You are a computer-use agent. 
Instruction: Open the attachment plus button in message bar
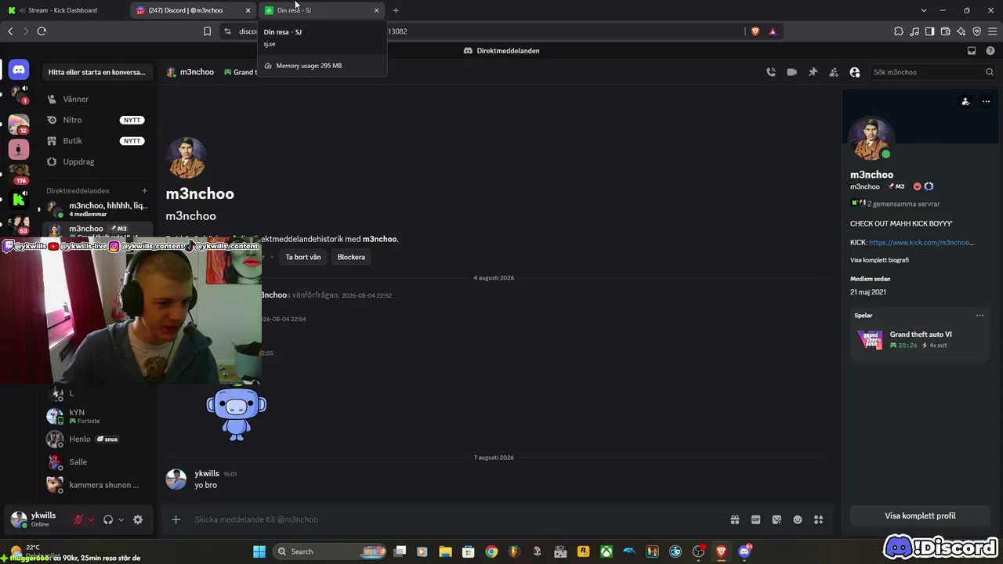click(x=176, y=519)
